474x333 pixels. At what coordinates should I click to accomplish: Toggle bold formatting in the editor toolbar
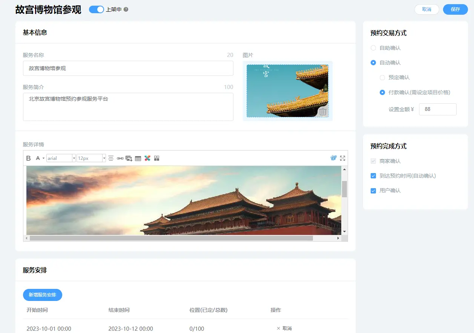(x=28, y=158)
